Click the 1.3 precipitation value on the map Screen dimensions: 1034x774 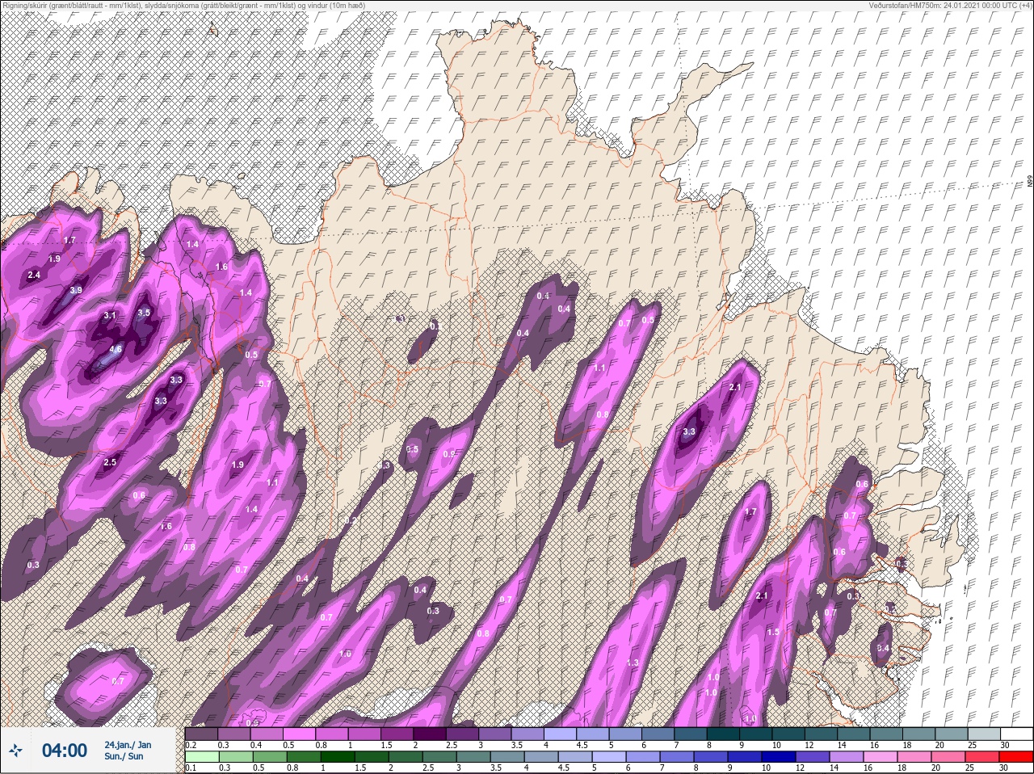pos(633,663)
